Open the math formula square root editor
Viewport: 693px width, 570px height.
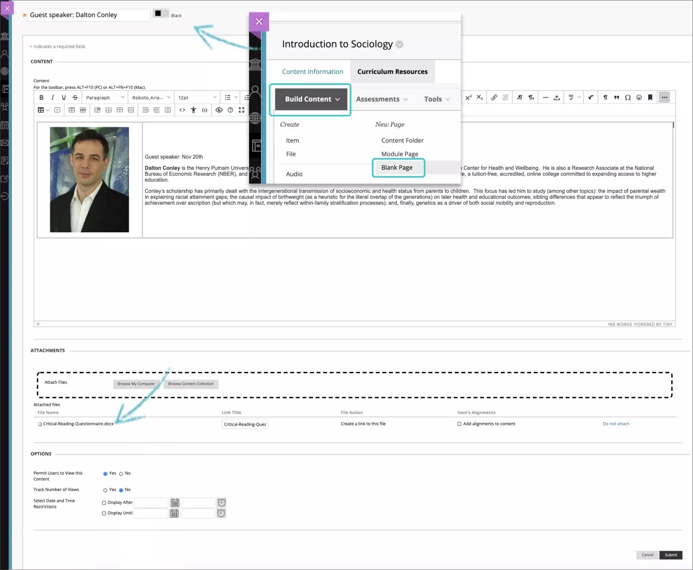pyautogui.click(x=591, y=97)
